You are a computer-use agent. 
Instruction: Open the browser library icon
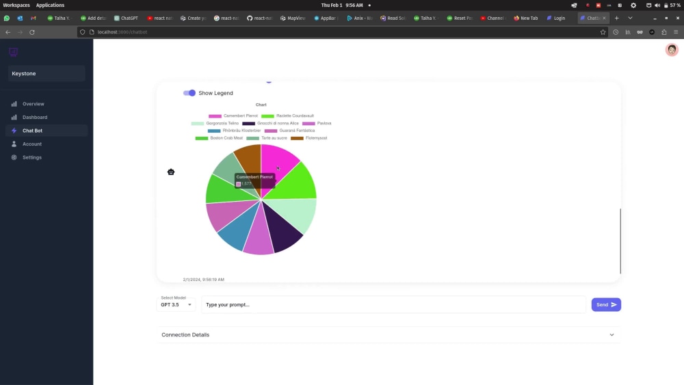coord(628,32)
